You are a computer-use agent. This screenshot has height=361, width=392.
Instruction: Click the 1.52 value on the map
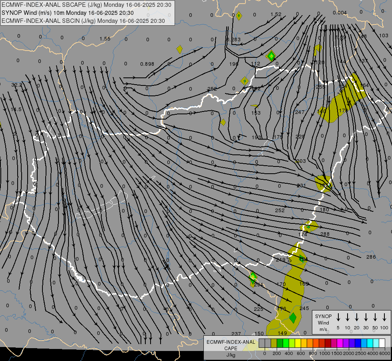tap(276, 14)
